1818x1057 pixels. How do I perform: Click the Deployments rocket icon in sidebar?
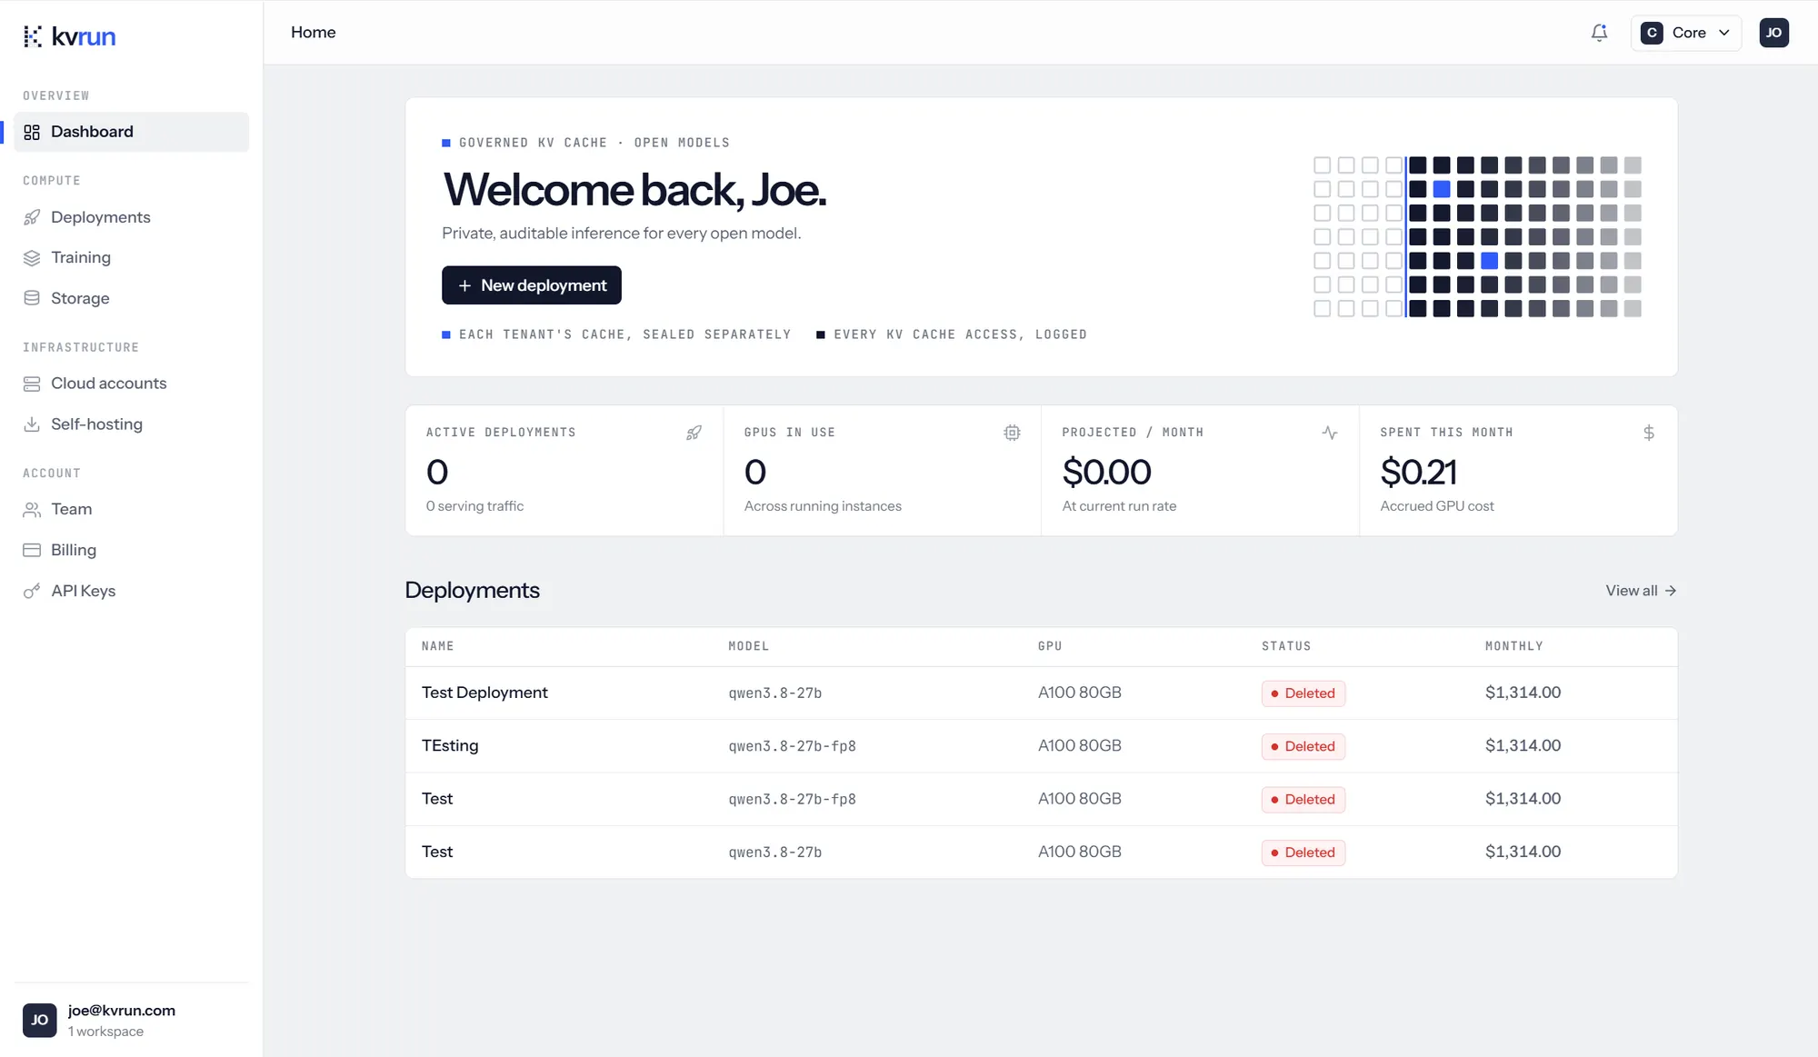[32, 217]
